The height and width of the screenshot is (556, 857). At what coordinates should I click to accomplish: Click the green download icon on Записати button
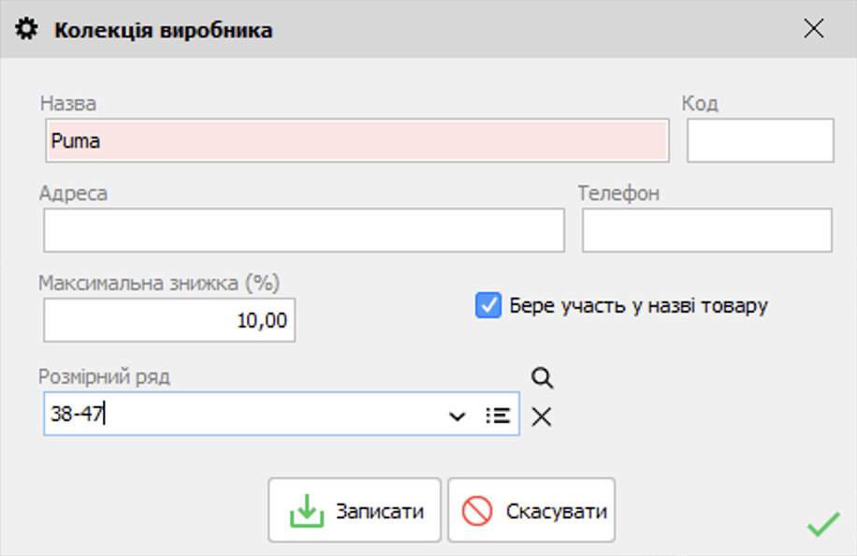coord(309,509)
